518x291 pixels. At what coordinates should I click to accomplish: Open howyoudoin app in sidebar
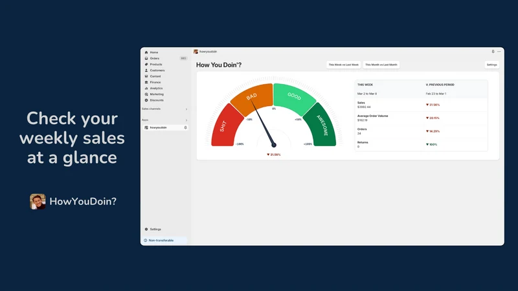[x=158, y=127]
